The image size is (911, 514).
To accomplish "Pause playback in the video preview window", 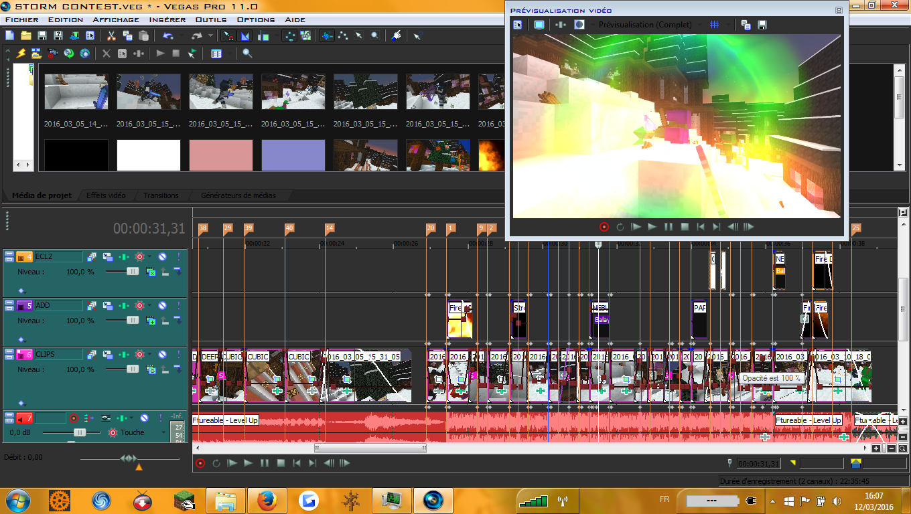I will pos(668,227).
